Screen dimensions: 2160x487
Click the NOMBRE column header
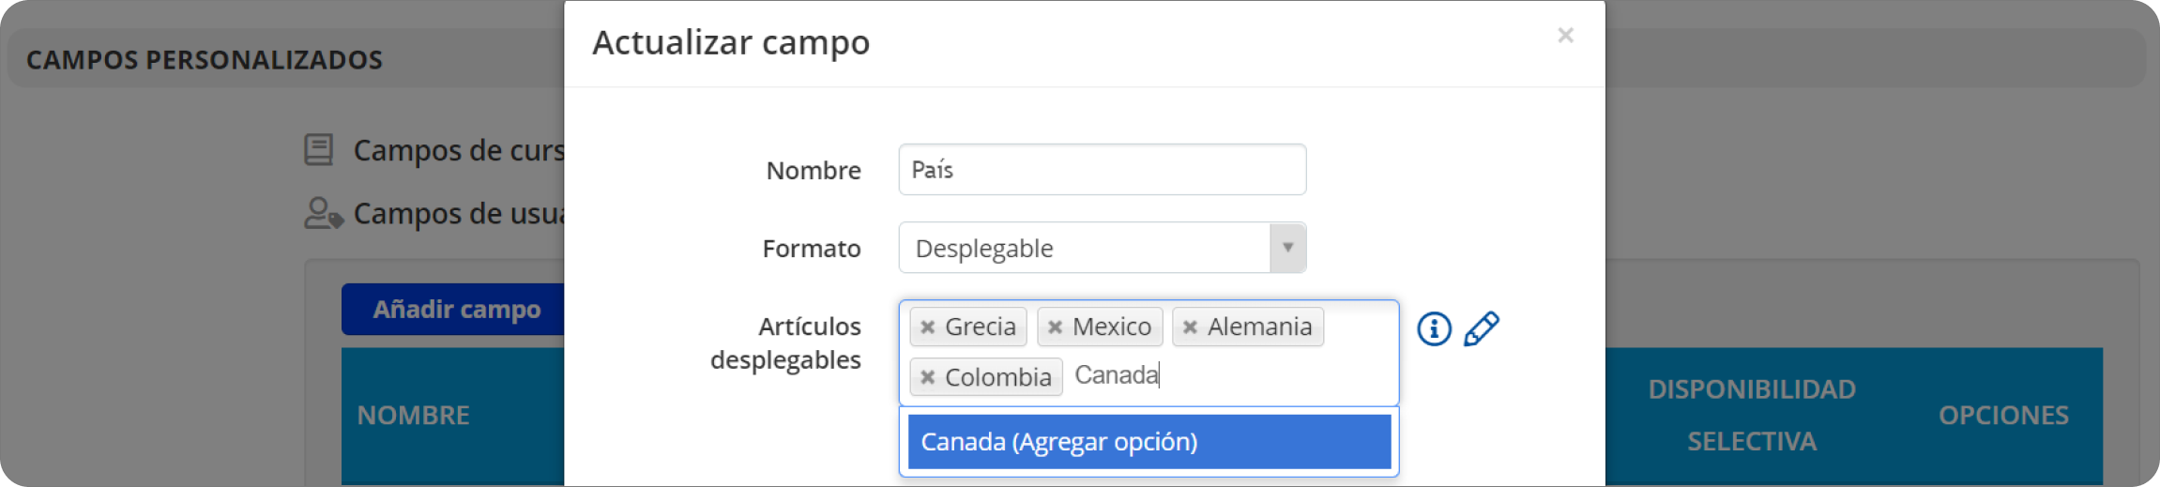(x=413, y=415)
